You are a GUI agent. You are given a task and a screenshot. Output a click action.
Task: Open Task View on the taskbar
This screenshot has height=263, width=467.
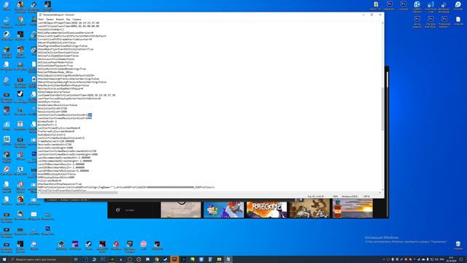[76, 259]
